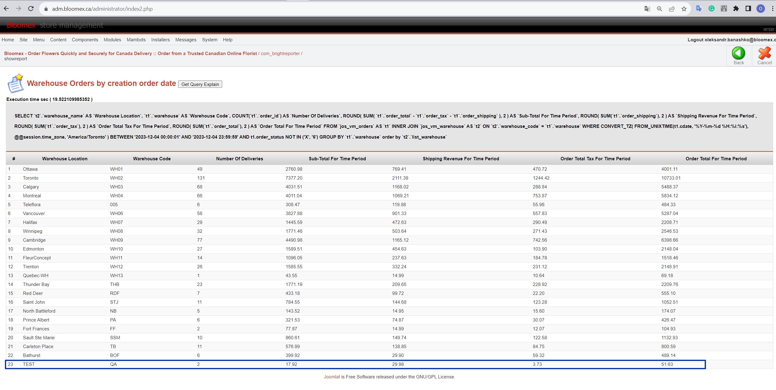Select the Cambridge warehouse cell
This screenshot has width=776, height=390.
34,240
